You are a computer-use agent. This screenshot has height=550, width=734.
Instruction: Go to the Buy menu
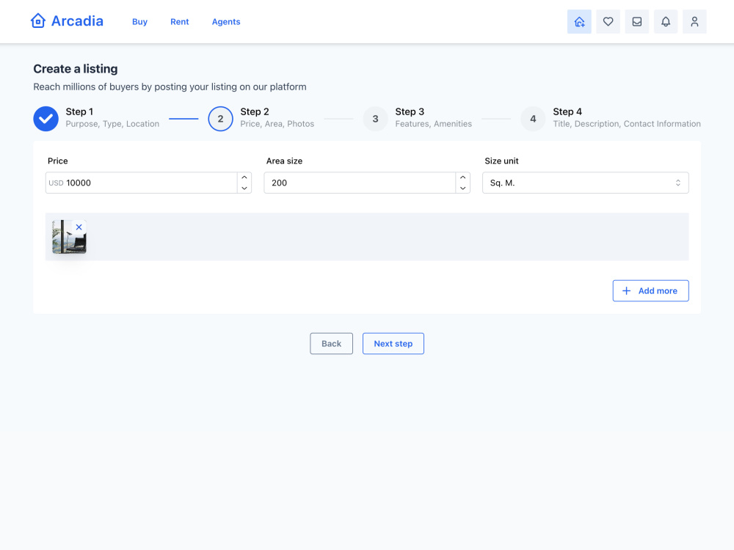pyautogui.click(x=139, y=21)
